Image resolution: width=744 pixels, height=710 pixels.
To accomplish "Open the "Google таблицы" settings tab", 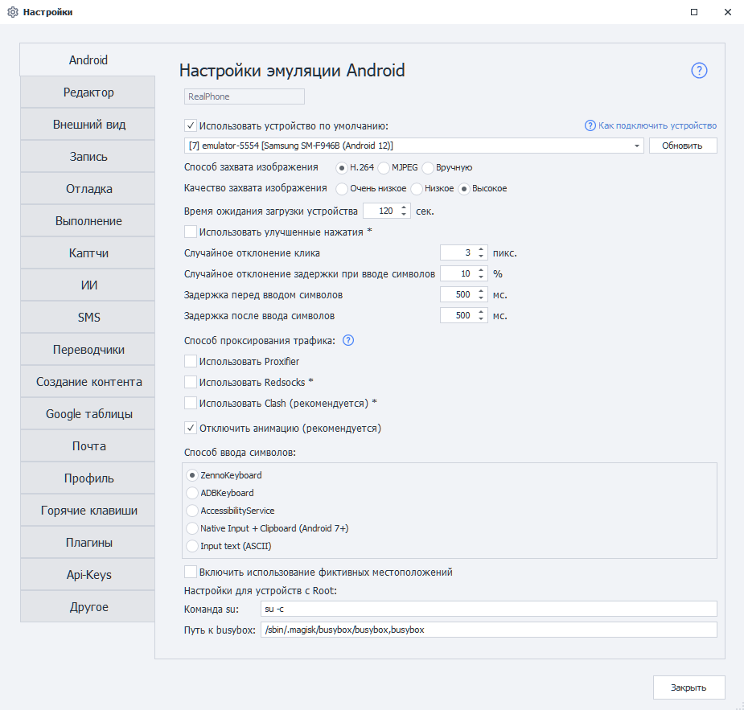I will pyautogui.click(x=88, y=414).
